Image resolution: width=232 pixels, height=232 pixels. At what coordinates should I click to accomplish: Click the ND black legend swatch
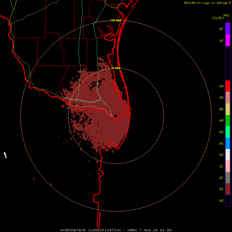click(228, 201)
